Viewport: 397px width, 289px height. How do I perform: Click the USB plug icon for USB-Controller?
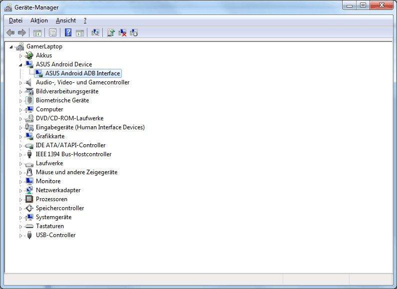(29, 235)
